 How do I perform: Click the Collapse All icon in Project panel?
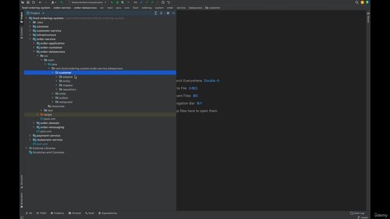[161, 13]
